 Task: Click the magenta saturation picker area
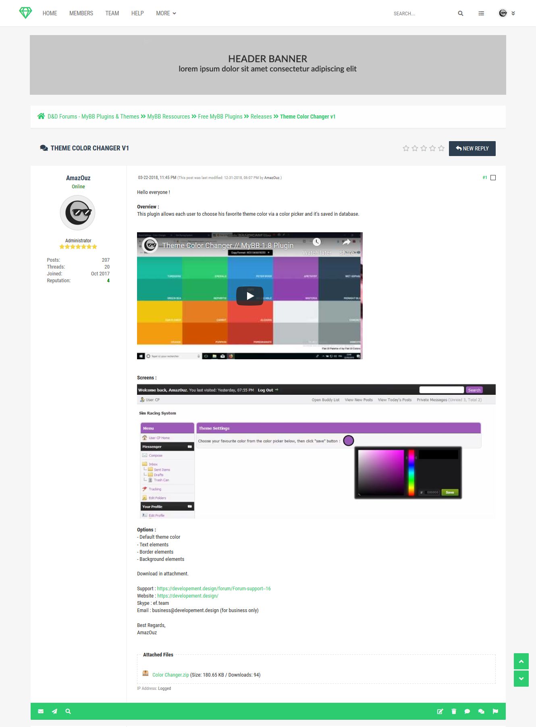pos(381,473)
